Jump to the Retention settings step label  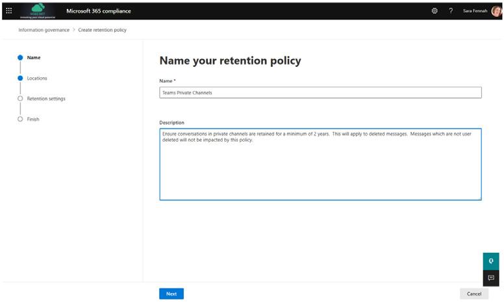[x=46, y=99]
